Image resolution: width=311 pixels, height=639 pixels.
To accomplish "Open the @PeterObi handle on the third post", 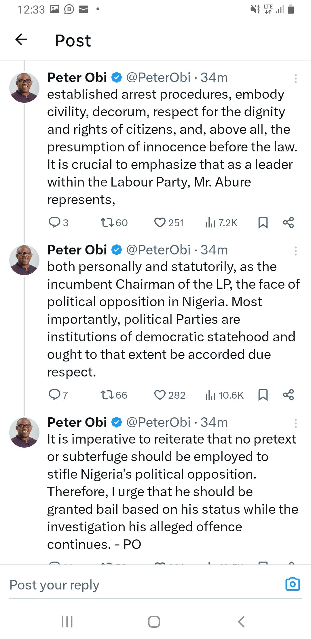I will (158, 422).
